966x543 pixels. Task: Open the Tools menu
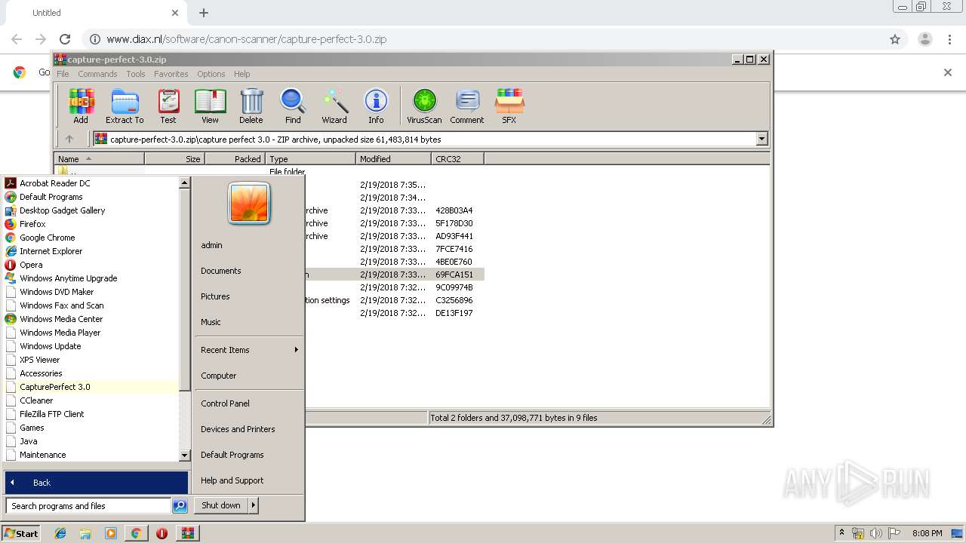136,74
